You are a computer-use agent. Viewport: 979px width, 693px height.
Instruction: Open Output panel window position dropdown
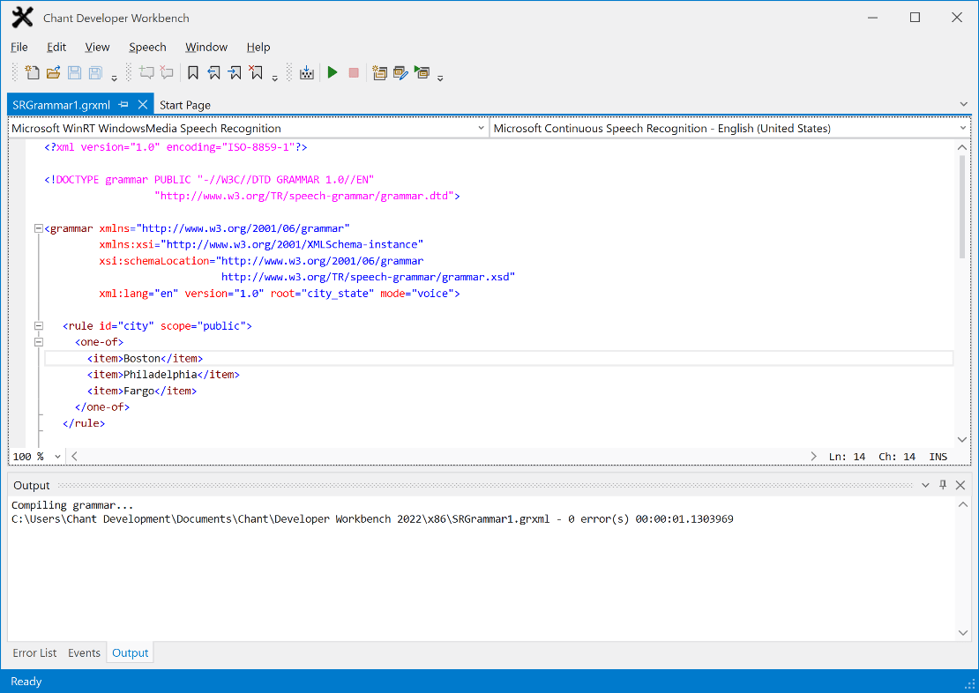[925, 485]
